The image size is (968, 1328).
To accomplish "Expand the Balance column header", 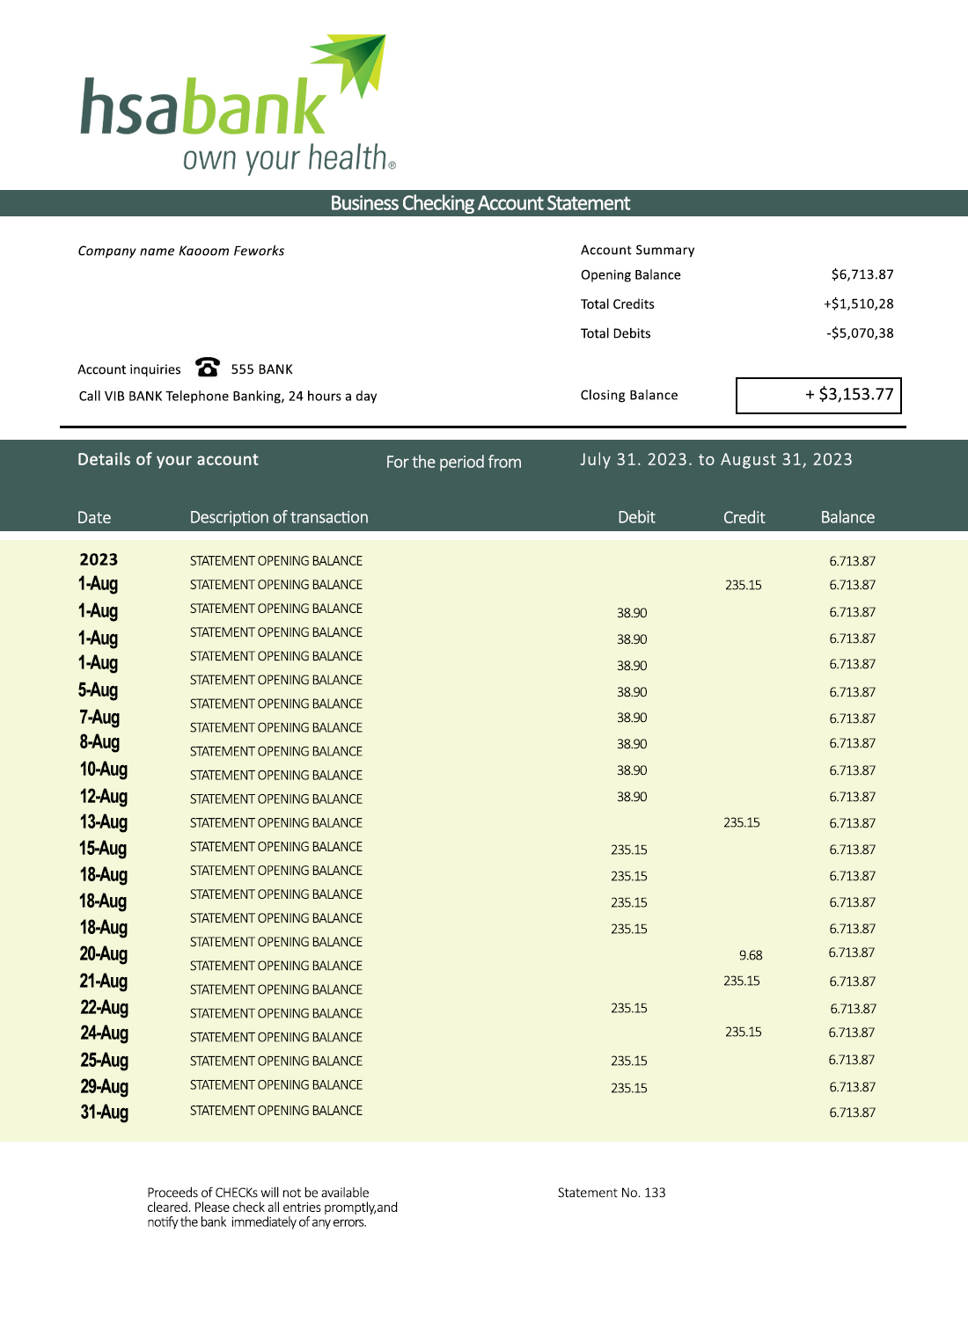I will pos(847,517).
